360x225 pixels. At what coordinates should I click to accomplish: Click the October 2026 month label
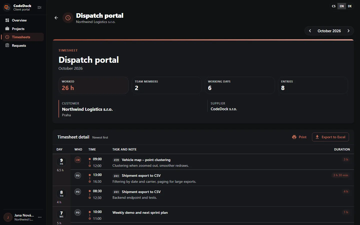click(329, 31)
